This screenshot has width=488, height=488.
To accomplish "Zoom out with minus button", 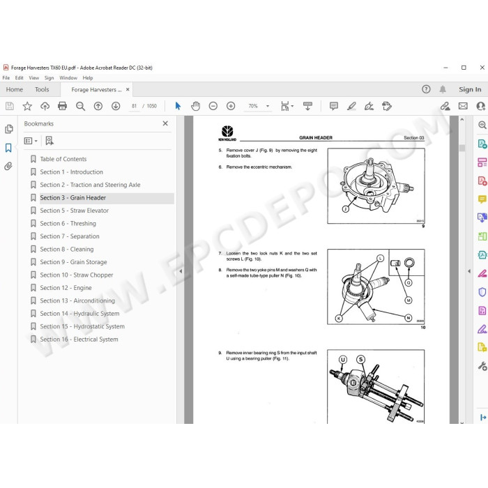I will 213,106.
